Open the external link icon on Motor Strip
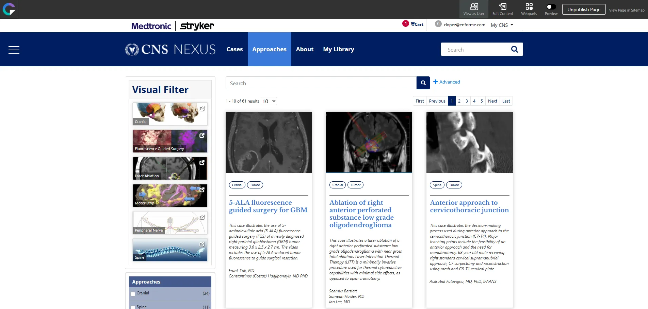Screen dimensions: 648x309 point(202,190)
